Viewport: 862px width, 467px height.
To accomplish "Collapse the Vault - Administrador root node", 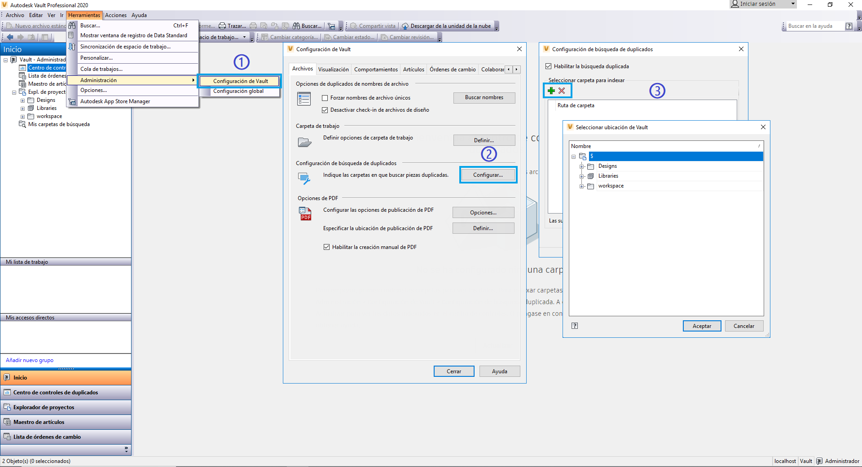I will [6, 60].
